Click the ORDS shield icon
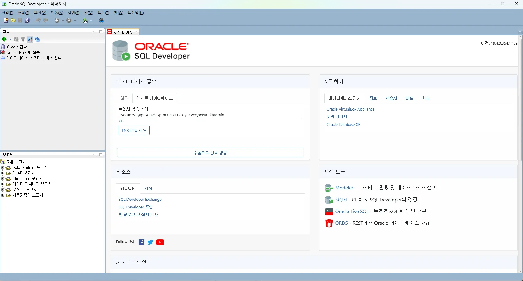 329,223
